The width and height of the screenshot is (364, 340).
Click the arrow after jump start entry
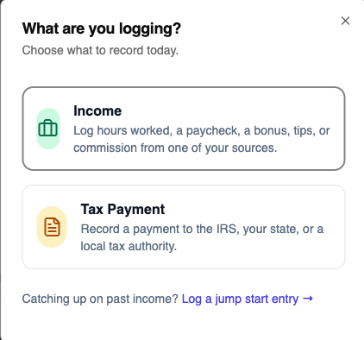[x=308, y=299]
